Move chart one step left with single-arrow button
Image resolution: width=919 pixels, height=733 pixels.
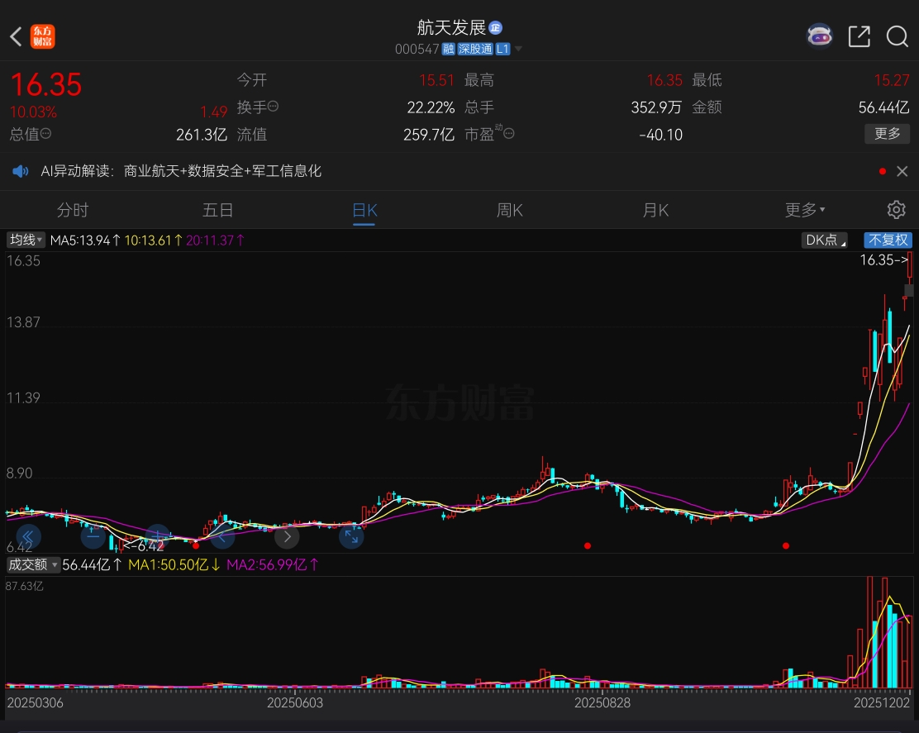click(222, 536)
